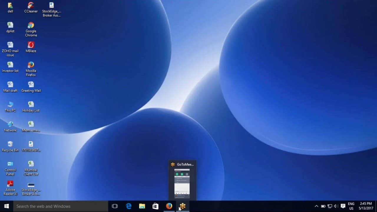Click the GoToMeeting taskbar button
377x212 pixels.
[x=183, y=206]
